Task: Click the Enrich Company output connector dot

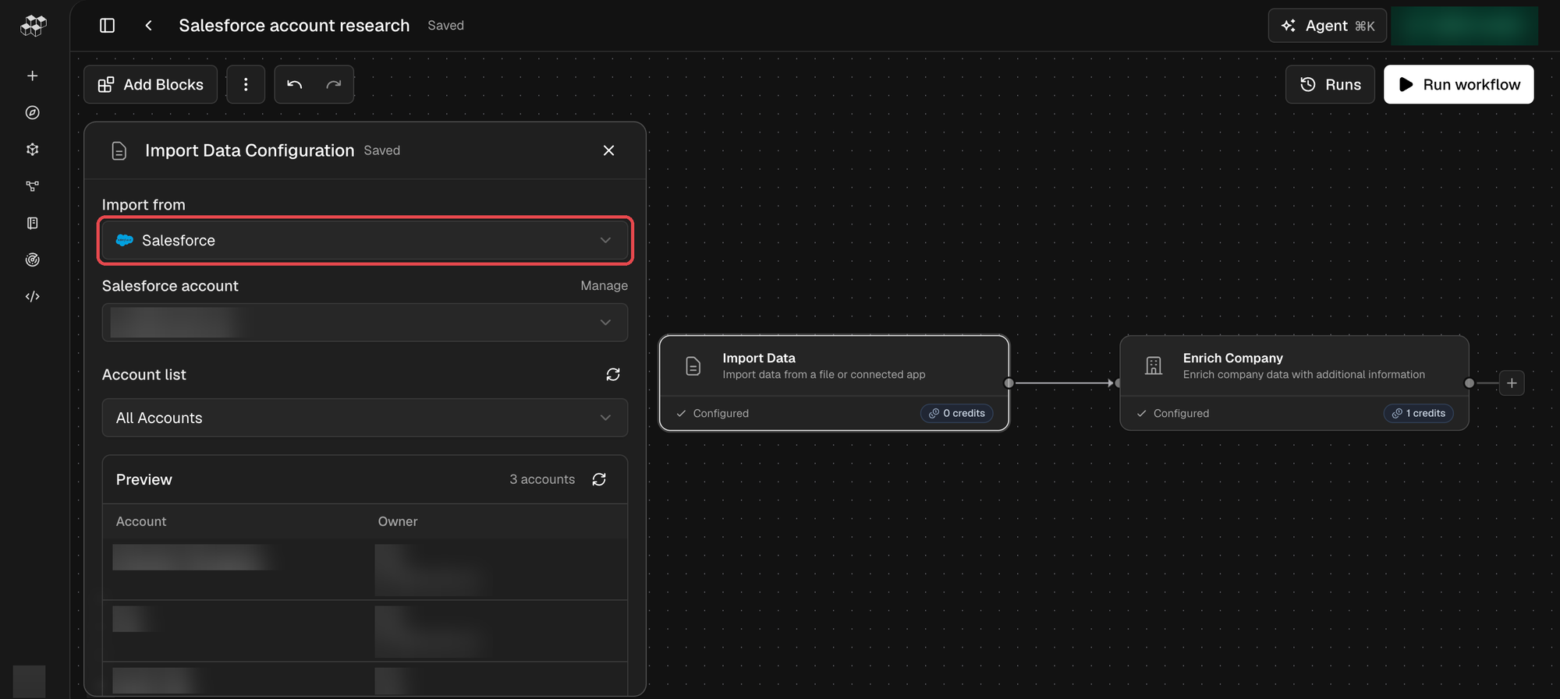Action: coord(1470,383)
